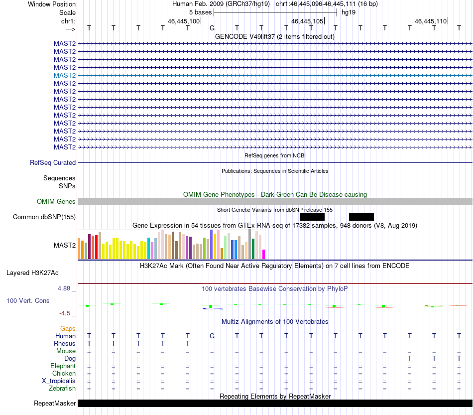The height and width of the screenshot is (415, 473).
Task: Open the MAST2 GTEx expression bar chart
Action: click(171, 245)
